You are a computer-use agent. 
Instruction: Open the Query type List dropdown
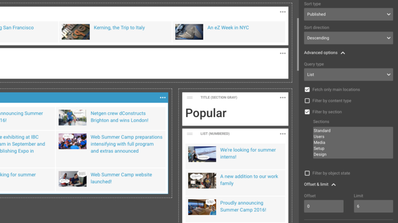[348, 75]
